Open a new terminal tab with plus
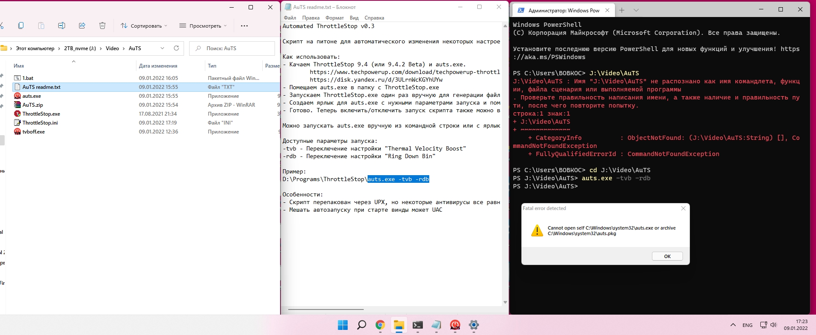Screen dimensions: 816x335 tap(622, 10)
